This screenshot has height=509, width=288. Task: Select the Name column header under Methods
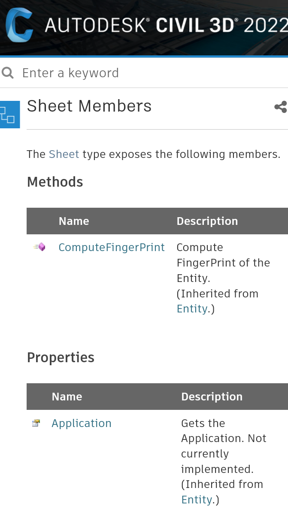[x=74, y=221]
